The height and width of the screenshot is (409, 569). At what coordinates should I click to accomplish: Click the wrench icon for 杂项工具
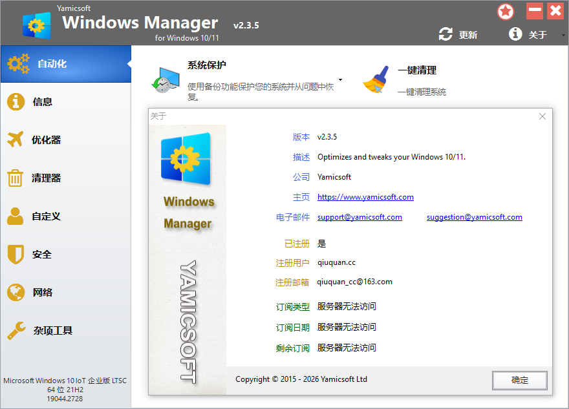(16, 330)
